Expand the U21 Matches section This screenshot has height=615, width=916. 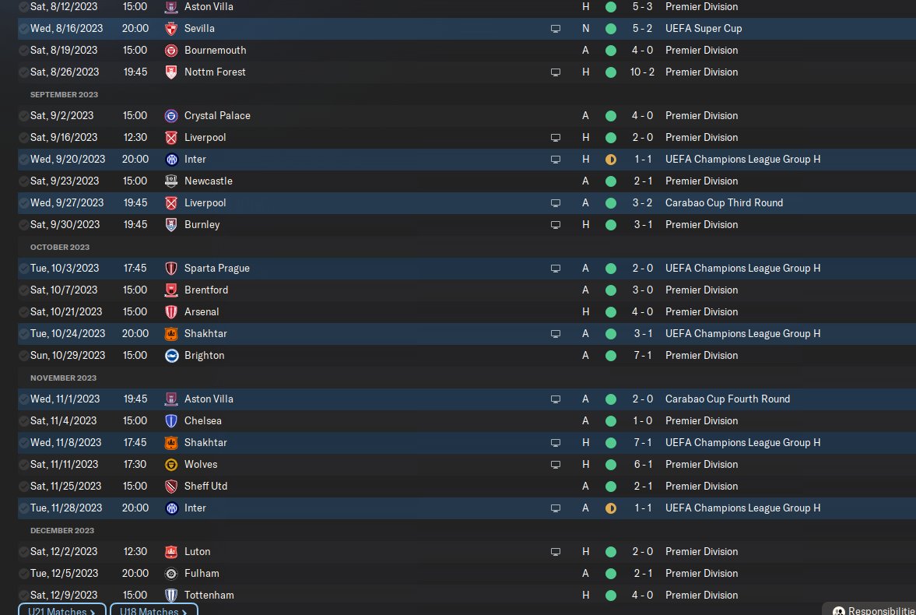point(61,610)
